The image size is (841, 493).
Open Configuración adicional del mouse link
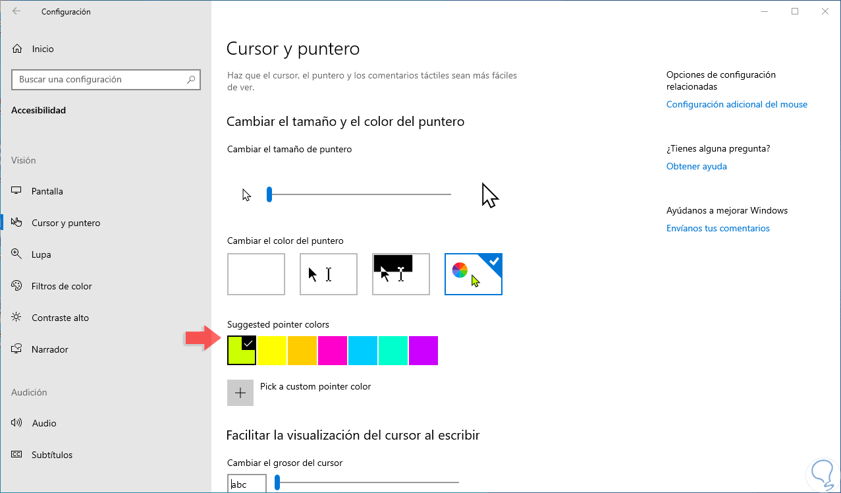736,104
